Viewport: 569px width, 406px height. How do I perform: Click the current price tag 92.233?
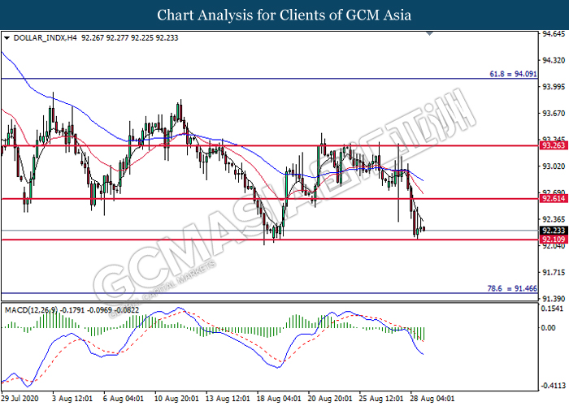pos(554,231)
